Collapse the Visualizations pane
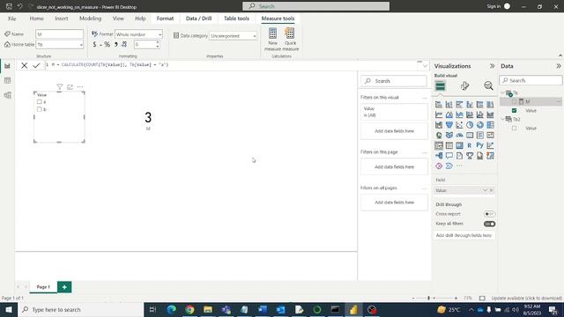The image size is (564, 317). (492, 66)
